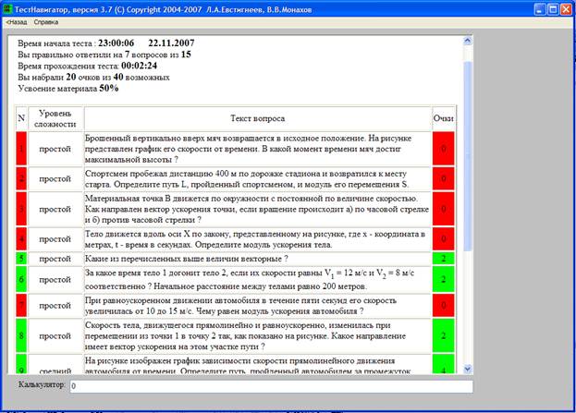Click question 'При равноускоренном движении автомобиля'
Screen dimensions: 576x413
[x=258, y=306]
